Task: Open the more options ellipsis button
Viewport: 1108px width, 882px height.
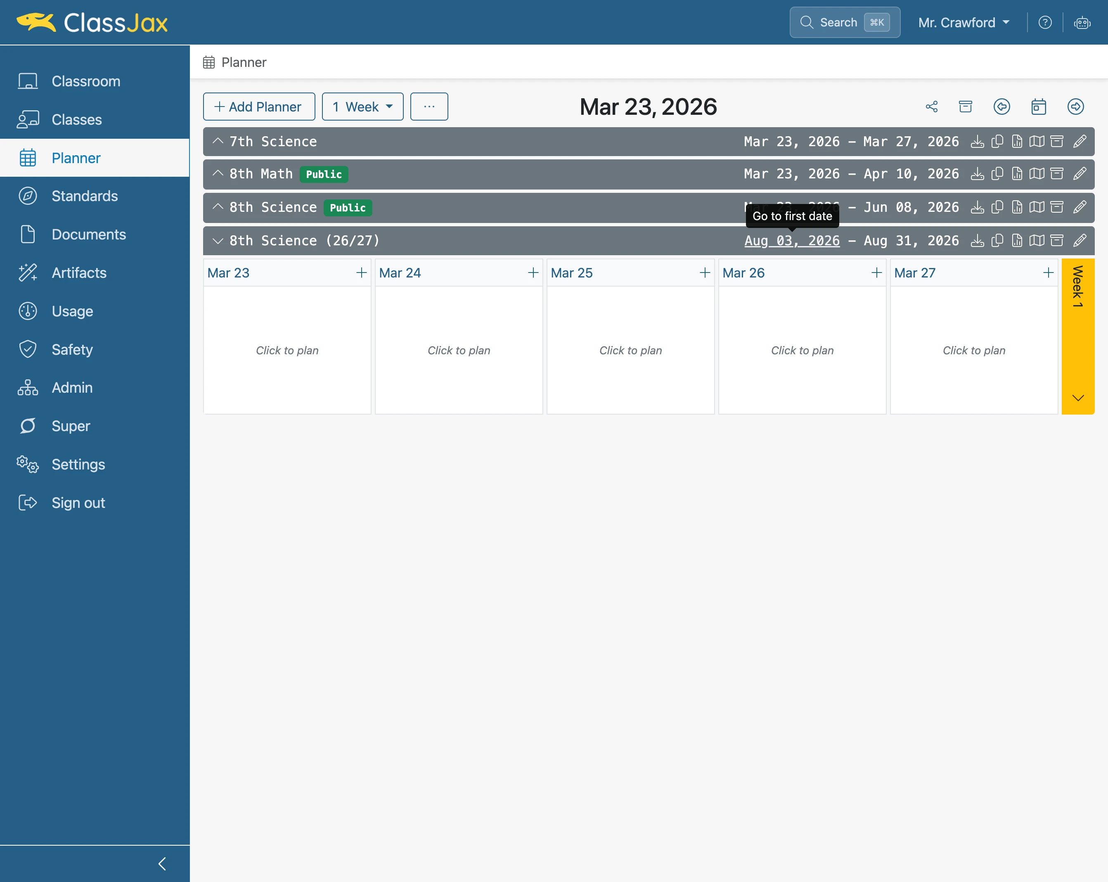Action: (x=429, y=107)
